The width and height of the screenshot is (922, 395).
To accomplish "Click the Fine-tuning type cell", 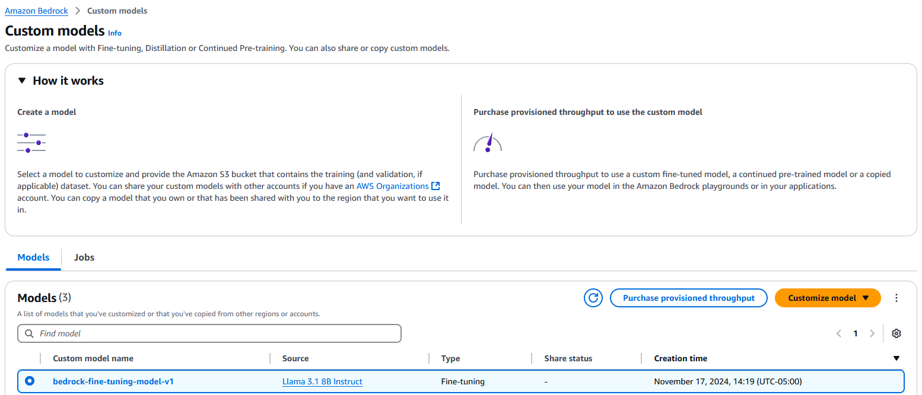I will point(463,381).
